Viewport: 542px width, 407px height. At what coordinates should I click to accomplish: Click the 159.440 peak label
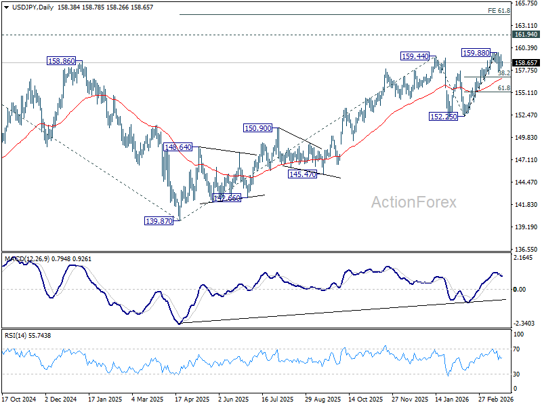(415, 56)
